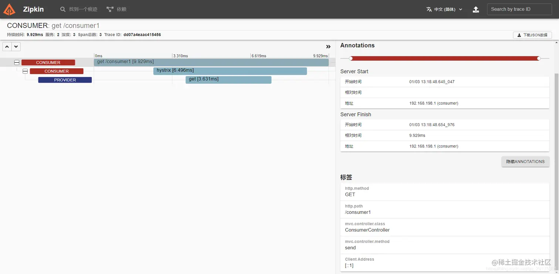Screen dimensions: 559x274
Task: Collapse the span detail panel with double chevron
Action: tap(328, 46)
